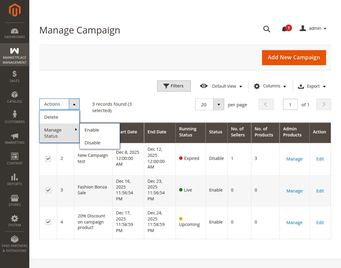
Task: Choose Delete from the Actions menu
Action: pyautogui.click(x=51, y=117)
